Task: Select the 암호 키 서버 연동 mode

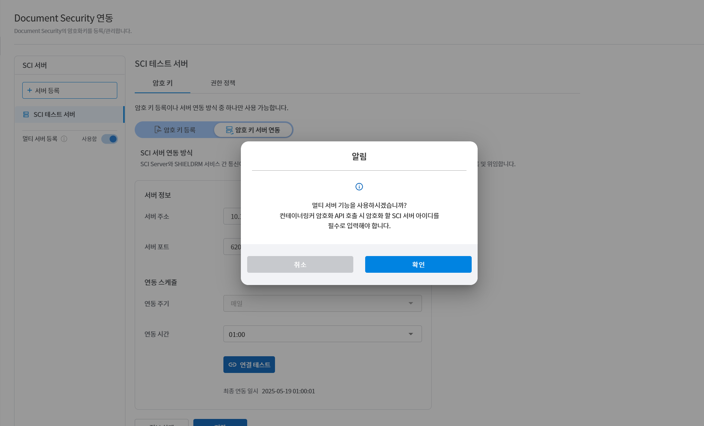Action: [x=253, y=130]
